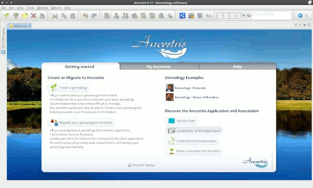
Task: Open the document list down-arrow button
Action: point(304,25)
